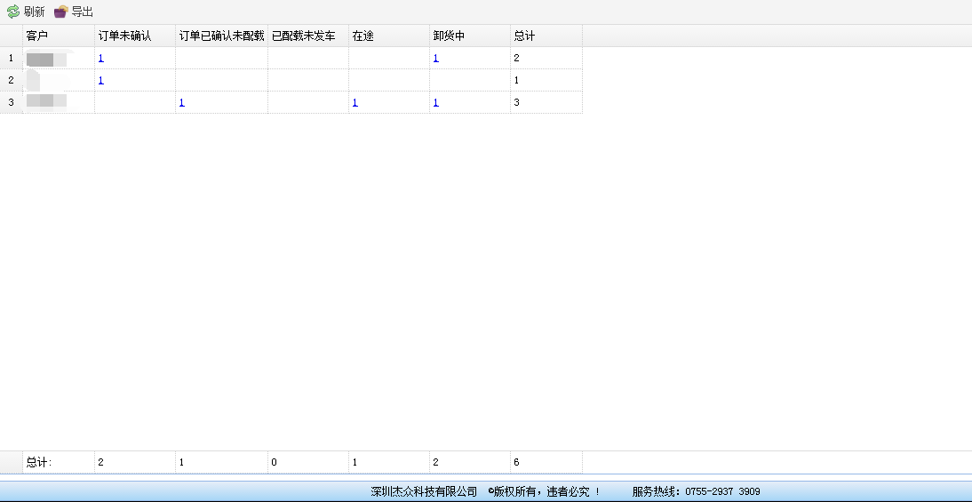The width and height of the screenshot is (972, 502).
Task: Open row 3 卸货中 count link
Action: 436,102
